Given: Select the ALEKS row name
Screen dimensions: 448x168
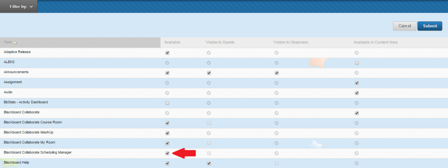Looking at the screenshot, I should [x=9, y=62].
